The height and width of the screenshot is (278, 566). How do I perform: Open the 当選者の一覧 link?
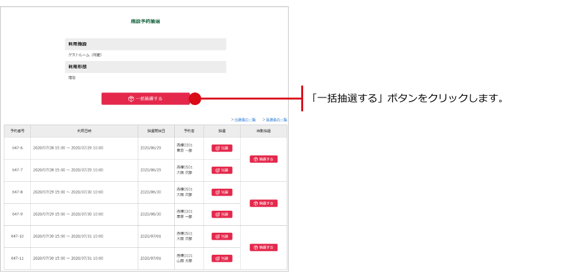tap(245, 119)
